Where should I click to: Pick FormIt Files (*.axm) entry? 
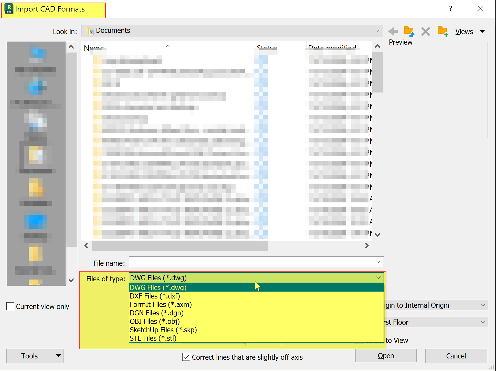pos(161,304)
